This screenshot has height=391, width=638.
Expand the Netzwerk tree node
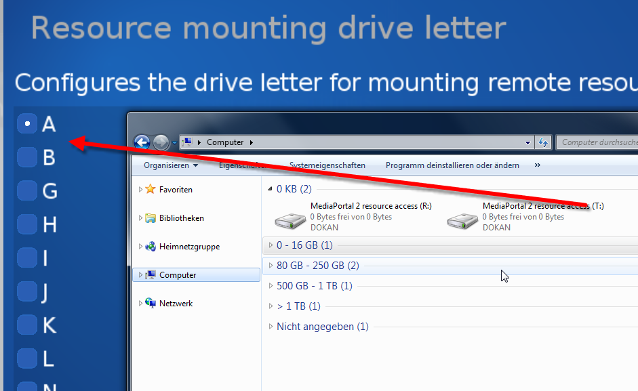tap(140, 304)
